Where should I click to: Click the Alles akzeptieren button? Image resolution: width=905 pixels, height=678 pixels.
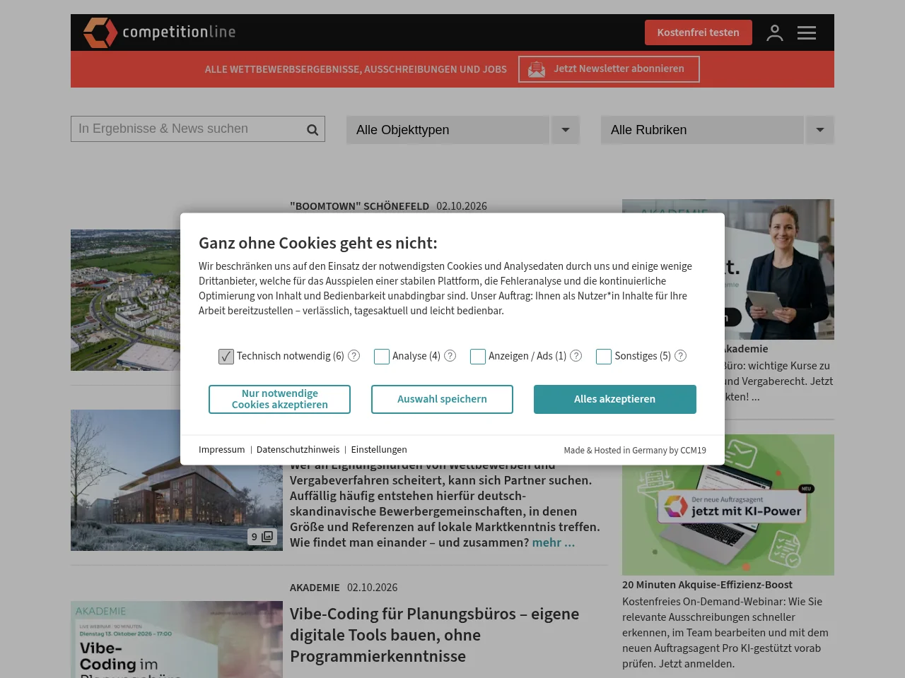point(615,399)
